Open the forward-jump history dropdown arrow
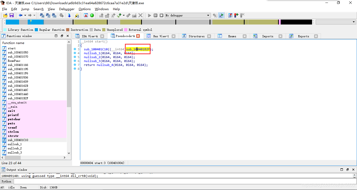This screenshot has width=357, height=190. [x=34, y=15]
